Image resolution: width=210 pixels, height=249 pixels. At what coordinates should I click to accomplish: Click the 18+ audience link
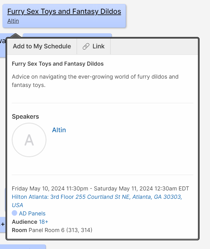(x=43, y=222)
